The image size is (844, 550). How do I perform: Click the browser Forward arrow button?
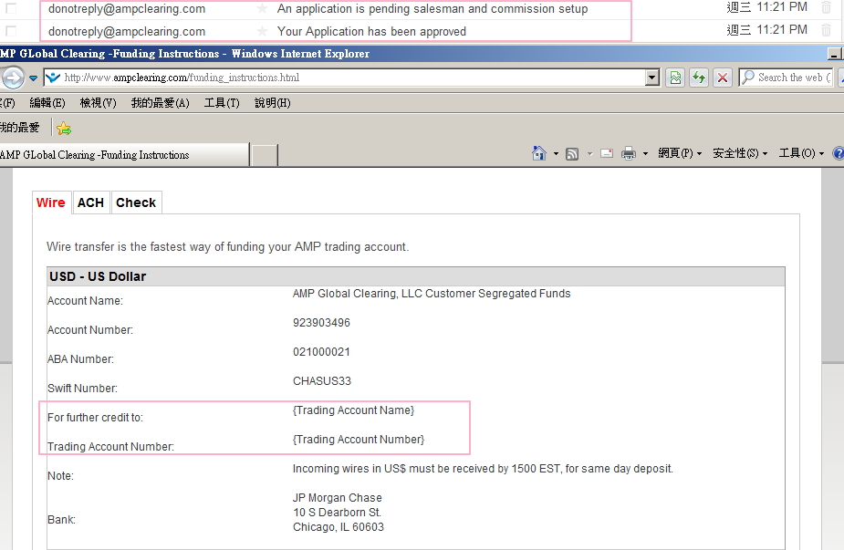(13, 78)
